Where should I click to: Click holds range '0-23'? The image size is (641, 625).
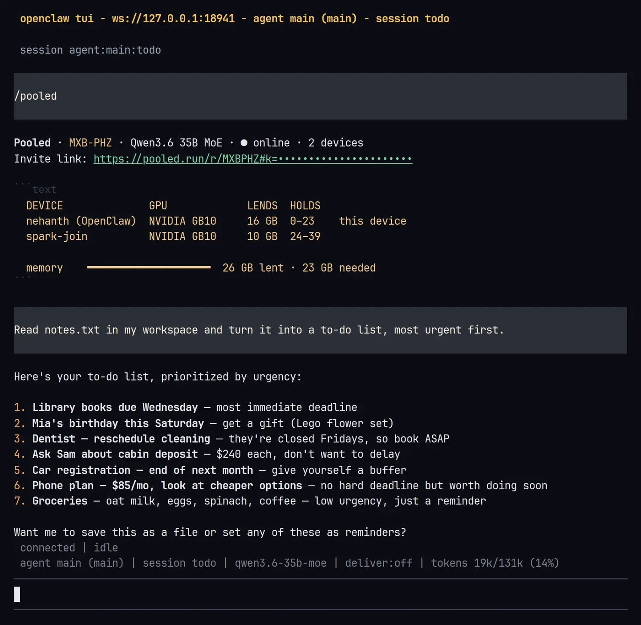[x=302, y=221]
